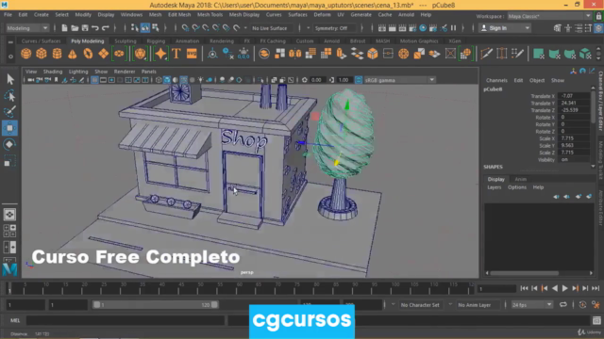
Task: Create a polygon sphere from the shelf
Action: pos(25,54)
